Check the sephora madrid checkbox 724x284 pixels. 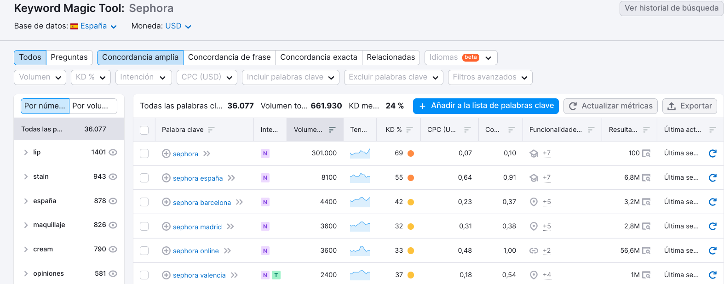tap(144, 227)
